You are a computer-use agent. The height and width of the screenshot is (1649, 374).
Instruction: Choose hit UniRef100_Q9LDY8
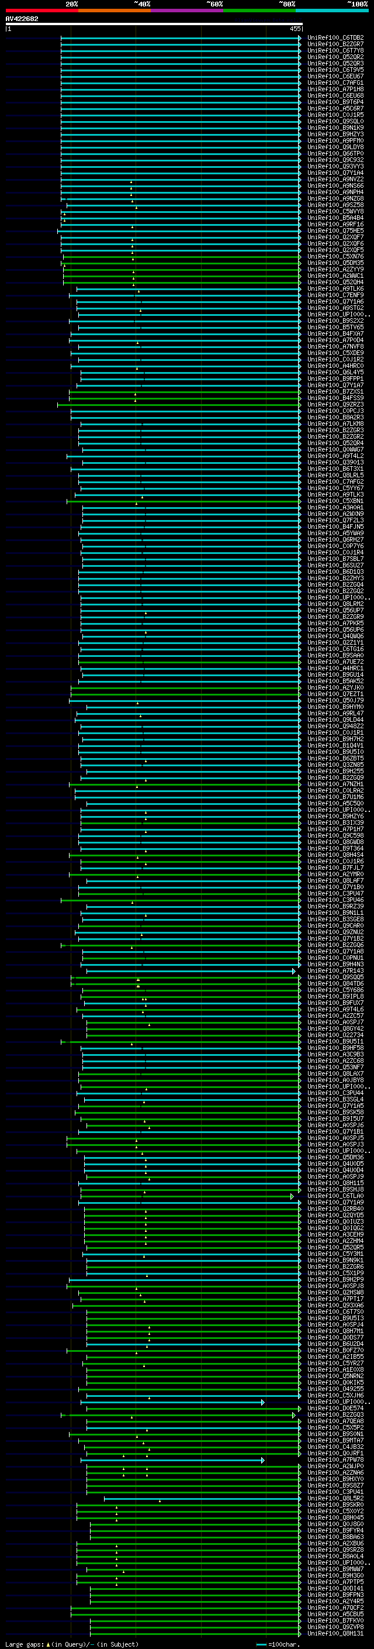click(x=335, y=147)
